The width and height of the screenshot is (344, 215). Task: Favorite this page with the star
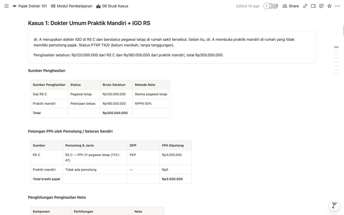pos(329,6)
